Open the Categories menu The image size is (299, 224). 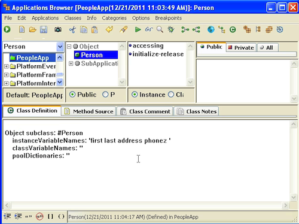point(114,18)
